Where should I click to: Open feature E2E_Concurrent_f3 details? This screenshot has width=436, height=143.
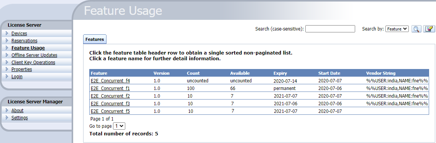pyautogui.click(x=110, y=104)
